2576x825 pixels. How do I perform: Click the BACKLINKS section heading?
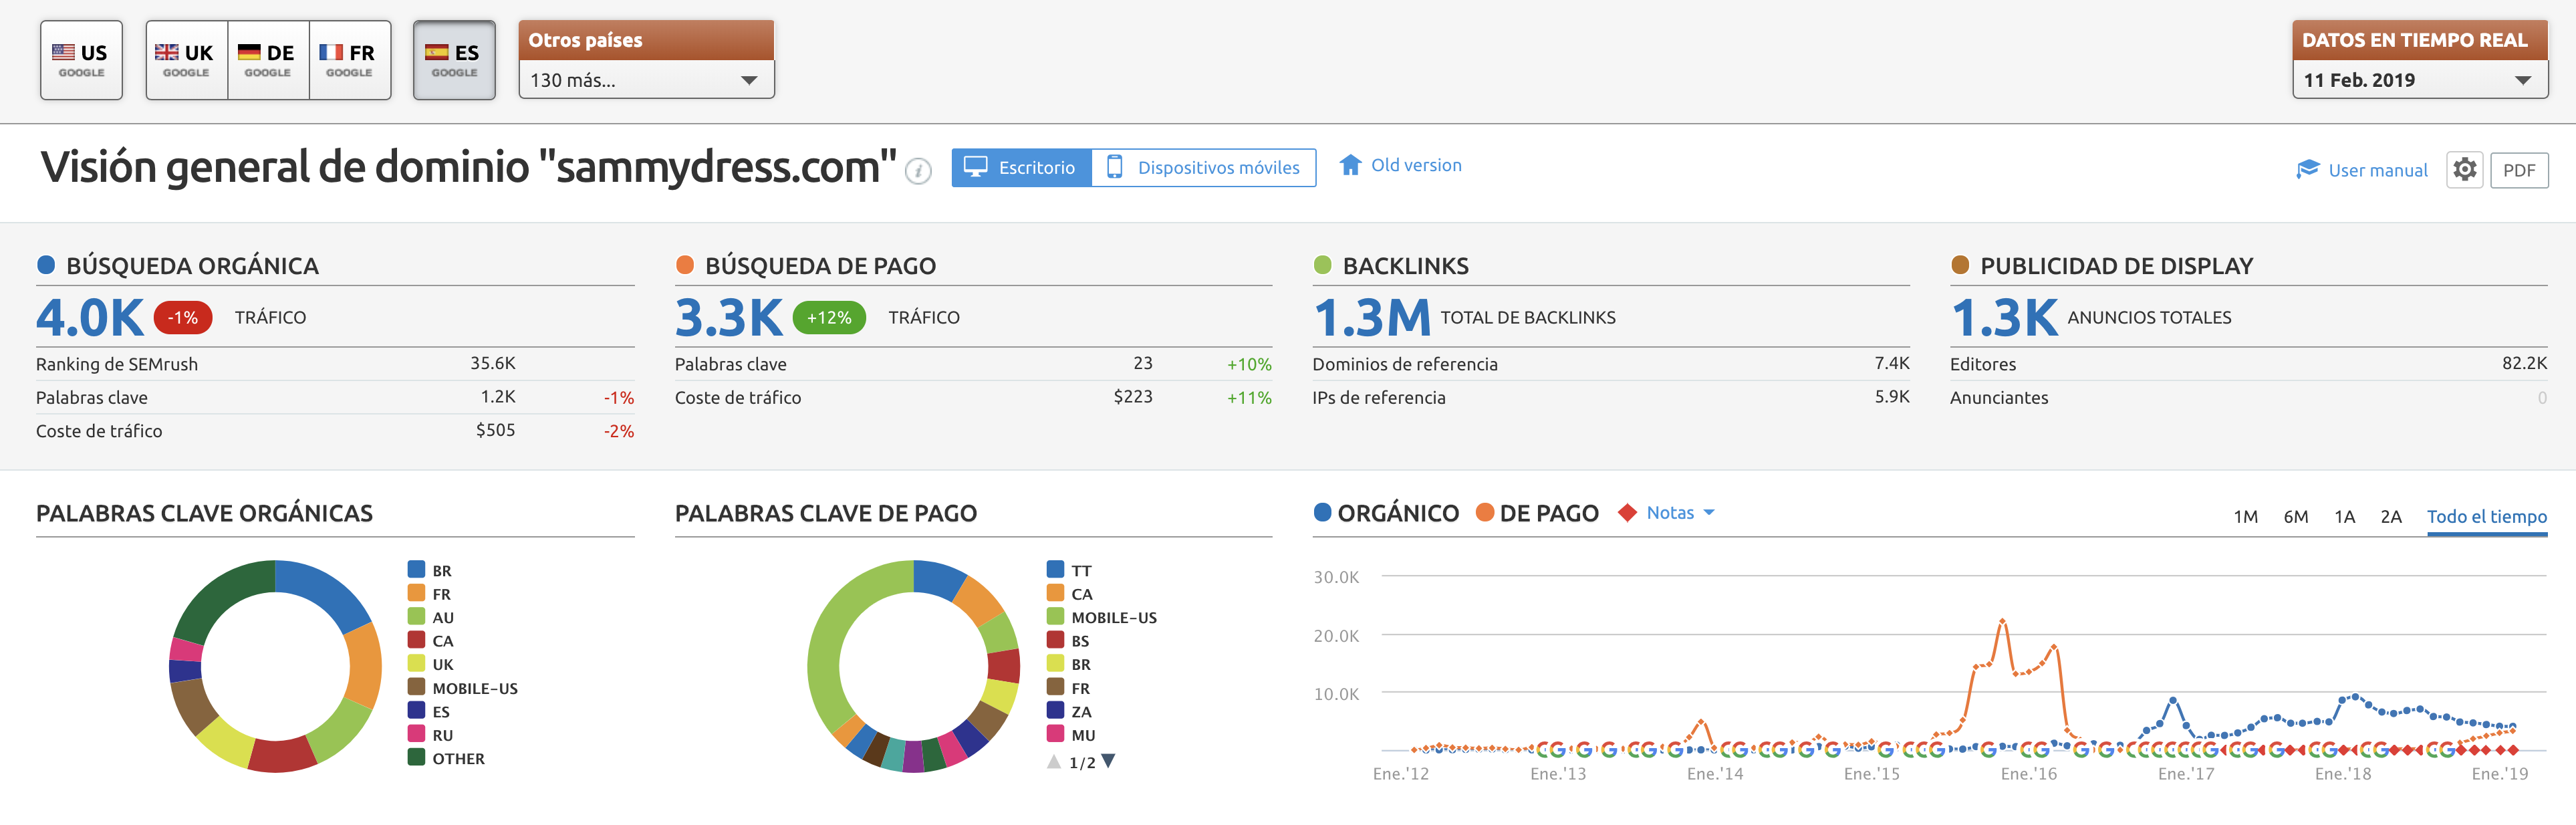click(1405, 266)
